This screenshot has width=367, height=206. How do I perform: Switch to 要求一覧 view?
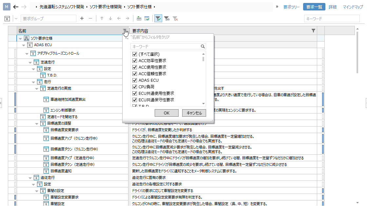314,7
